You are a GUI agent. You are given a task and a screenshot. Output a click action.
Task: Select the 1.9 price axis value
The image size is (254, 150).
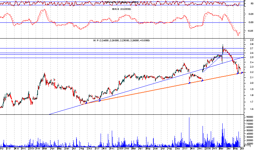[x=252, y=89]
